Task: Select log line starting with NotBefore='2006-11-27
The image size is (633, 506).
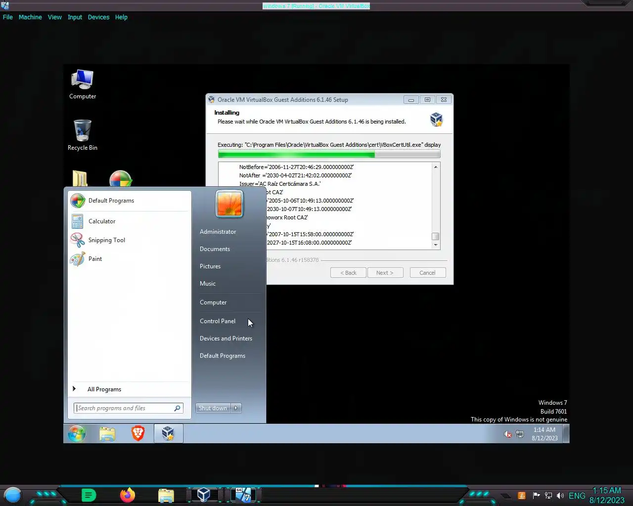Action: (296, 167)
